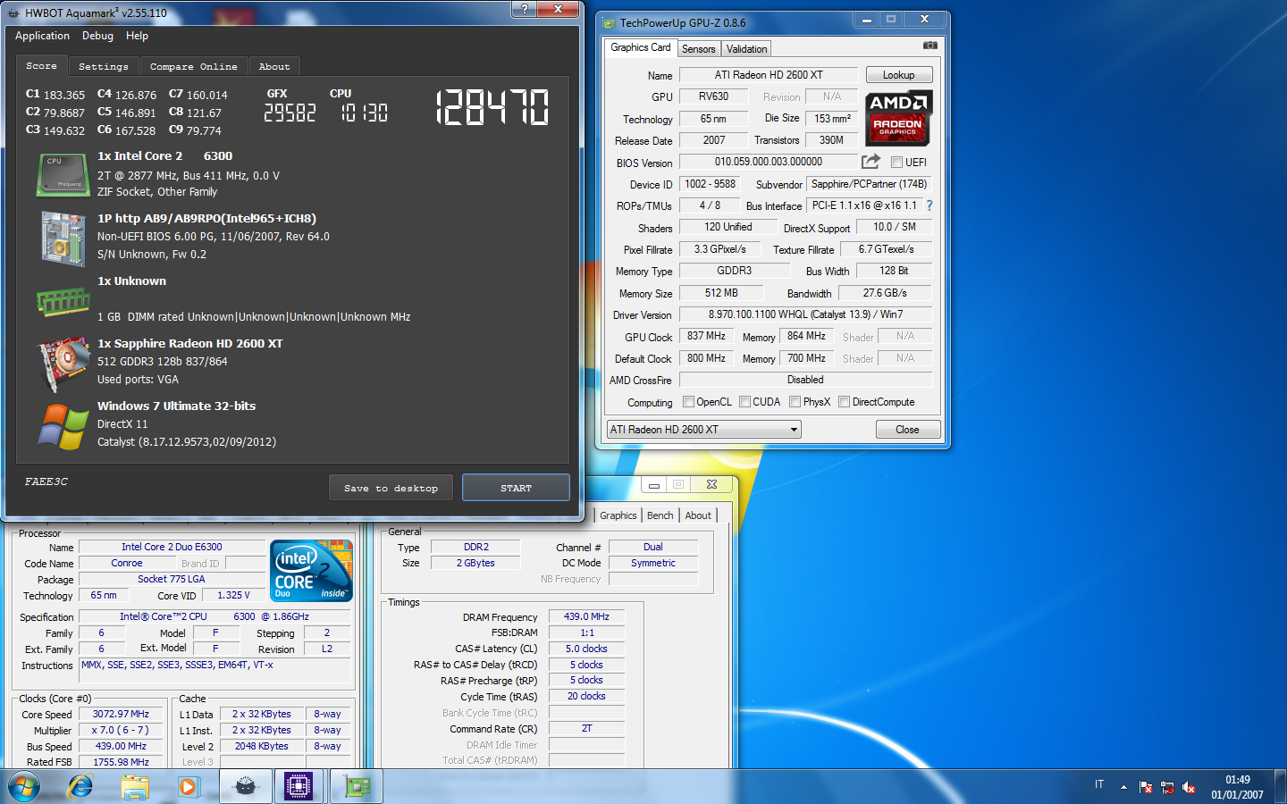Open the Application menu in Aquamark
Image resolution: width=1287 pixels, height=804 pixels.
(42, 36)
